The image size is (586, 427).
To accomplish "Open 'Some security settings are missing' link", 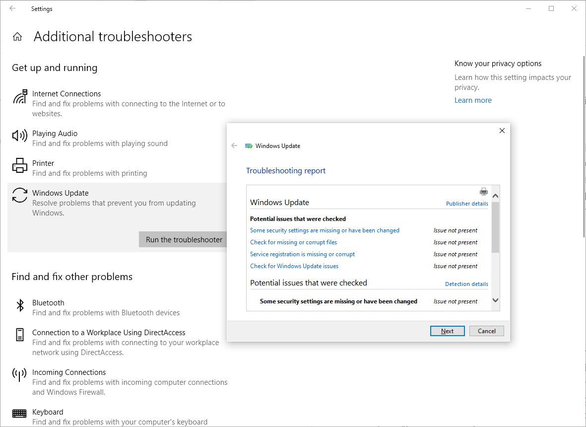I will pyautogui.click(x=325, y=230).
